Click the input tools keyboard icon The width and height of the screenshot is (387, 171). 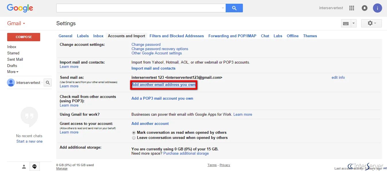tap(346, 23)
